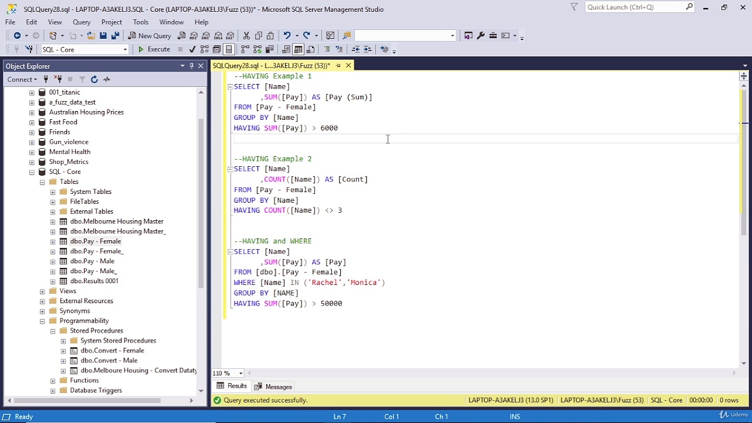Click the Disconnect plug icon with red X

coord(58,79)
